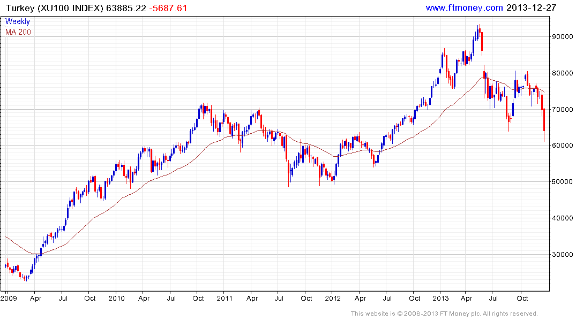
Task: Click the date 2013-12-27
Action: pos(531,7)
